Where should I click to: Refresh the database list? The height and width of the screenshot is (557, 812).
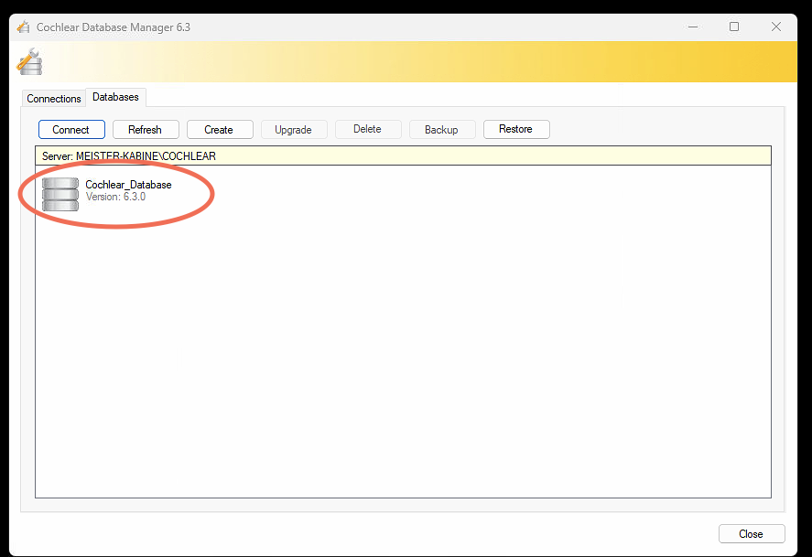coord(145,130)
